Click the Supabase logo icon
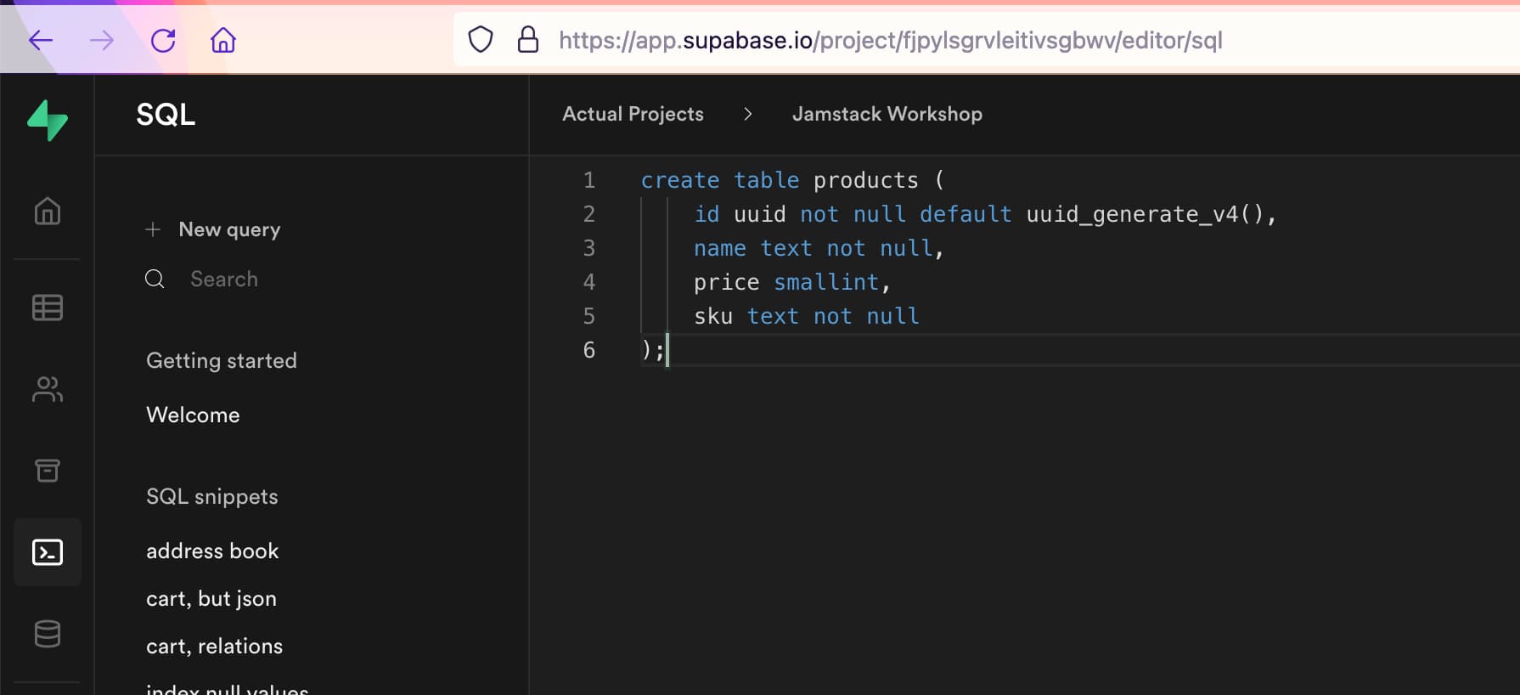 [48, 120]
